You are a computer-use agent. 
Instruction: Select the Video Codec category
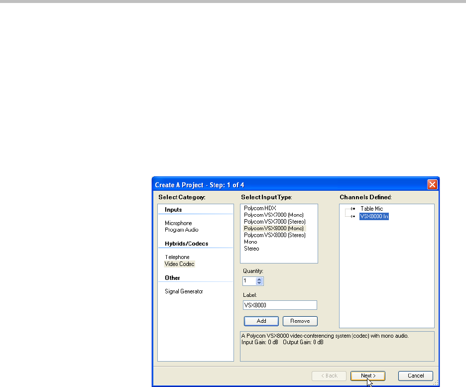(x=180, y=264)
